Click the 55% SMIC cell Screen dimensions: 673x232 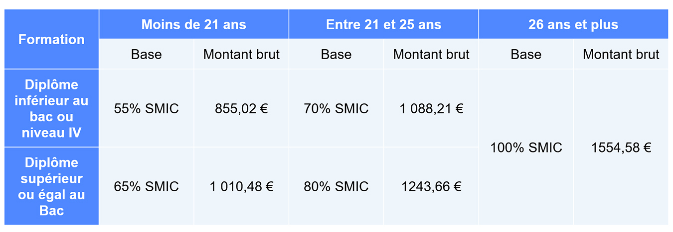(x=146, y=108)
